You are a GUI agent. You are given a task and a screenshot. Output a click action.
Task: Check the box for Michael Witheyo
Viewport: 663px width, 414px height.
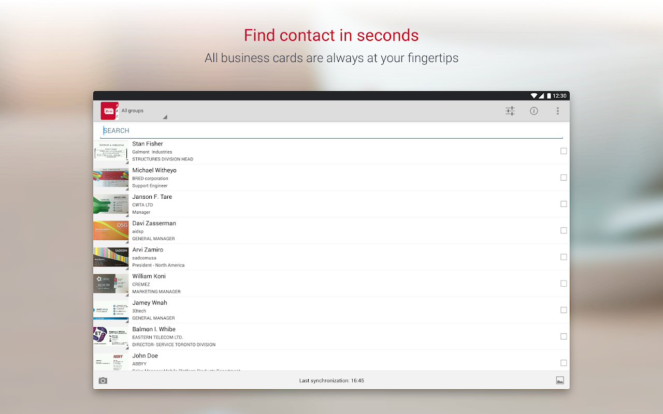pos(564,178)
